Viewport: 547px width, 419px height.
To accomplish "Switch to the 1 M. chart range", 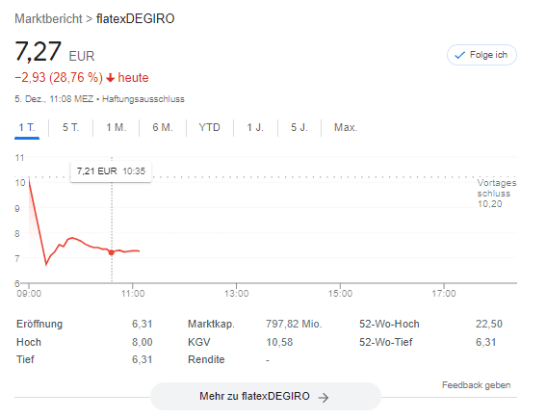I will (x=117, y=128).
